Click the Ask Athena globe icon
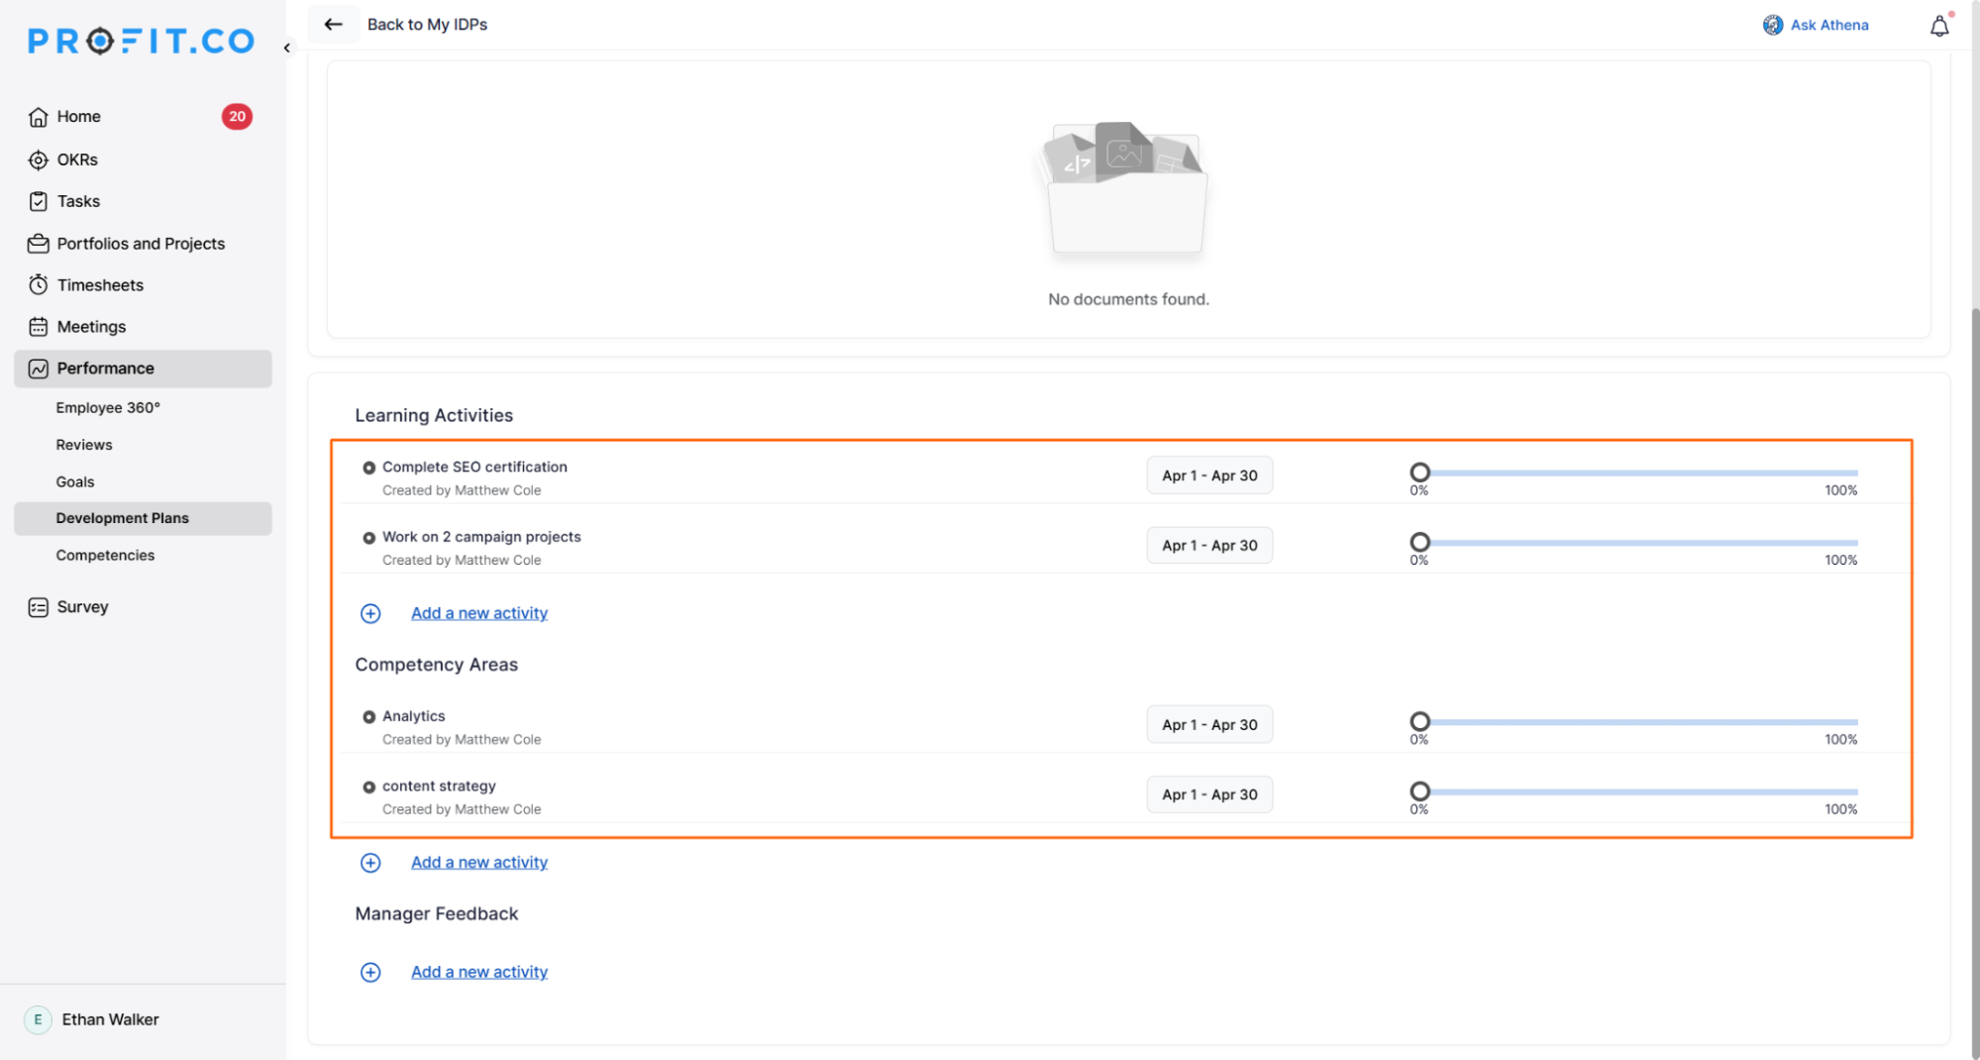Image resolution: width=1980 pixels, height=1060 pixels. point(1772,25)
